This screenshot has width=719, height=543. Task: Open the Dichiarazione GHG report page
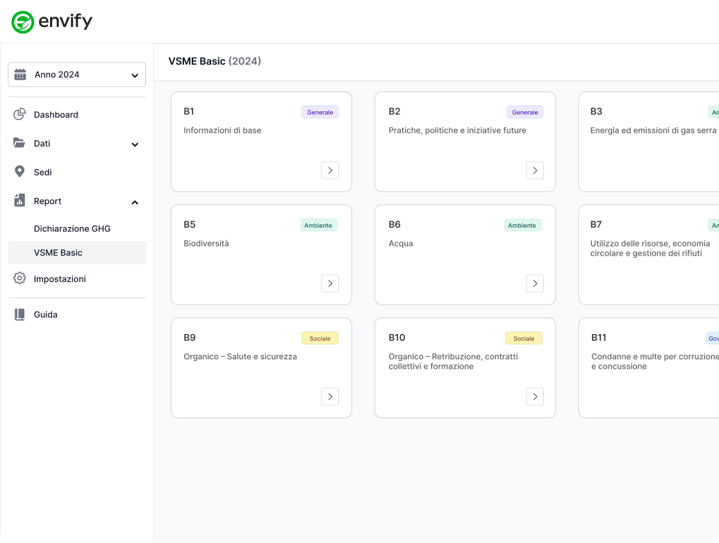pyautogui.click(x=75, y=228)
